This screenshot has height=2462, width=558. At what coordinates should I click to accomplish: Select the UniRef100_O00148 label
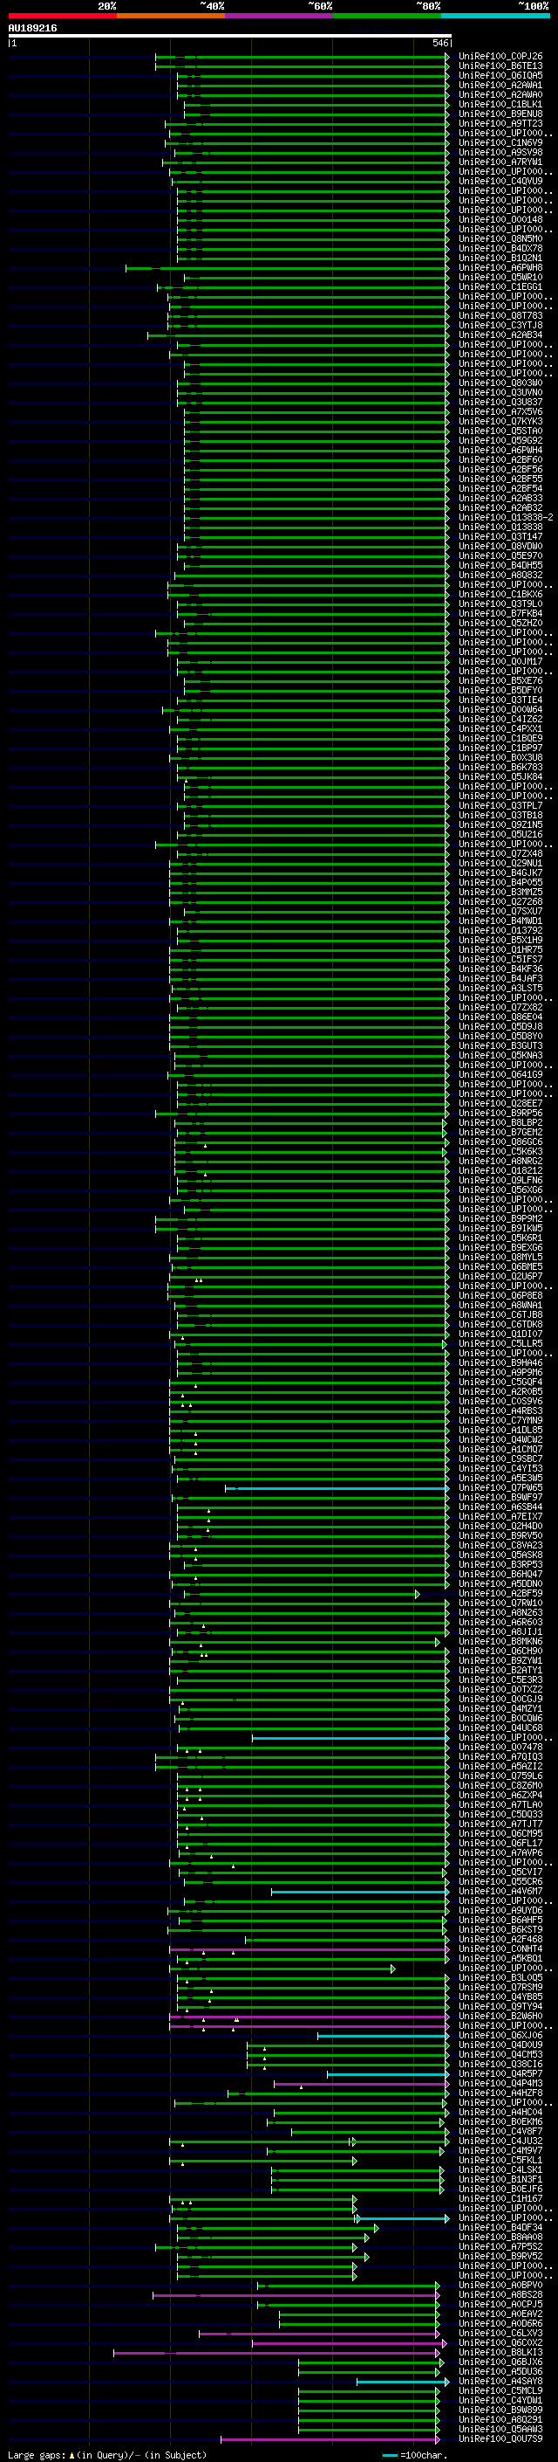pos(500,220)
